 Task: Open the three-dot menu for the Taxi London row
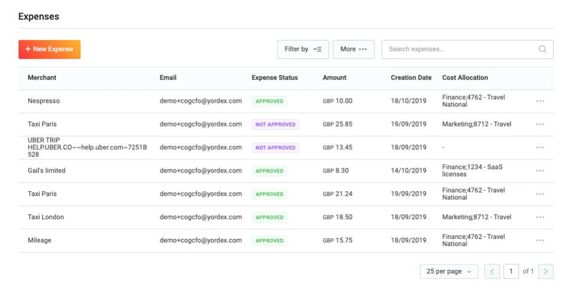coord(540,217)
